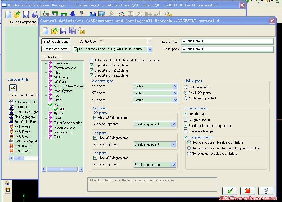This screenshot has height=202, width=282.
Task: Uncheck Allow 360 degree arcs for XZ plane
Action: (x=95, y=138)
